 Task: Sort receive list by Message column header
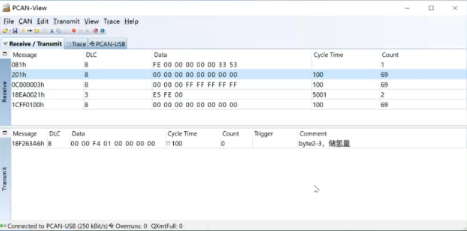tap(48, 55)
